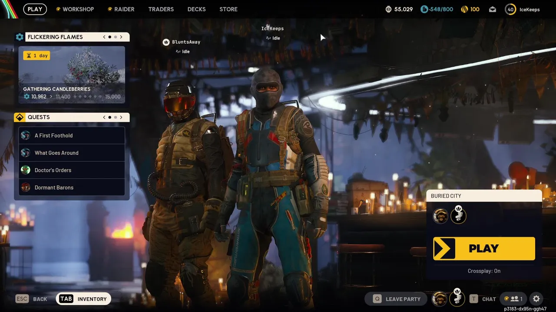Select the IceKeeps name tag above character

tap(272, 29)
